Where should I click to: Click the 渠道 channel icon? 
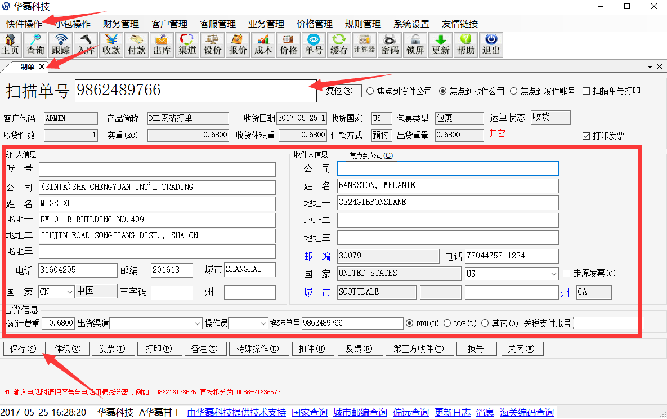pos(187,45)
